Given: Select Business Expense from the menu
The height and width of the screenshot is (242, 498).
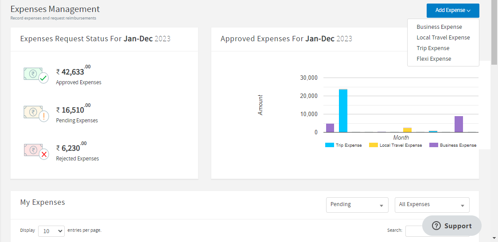Looking at the screenshot, I should pyautogui.click(x=439, y=27).
